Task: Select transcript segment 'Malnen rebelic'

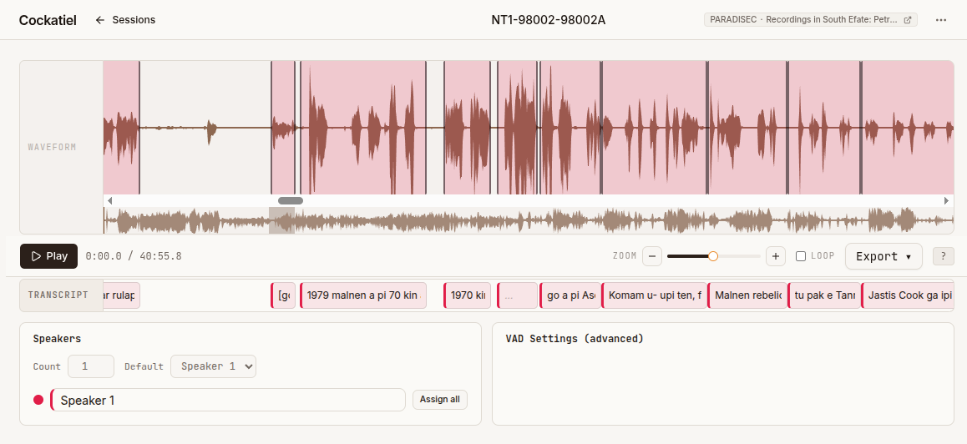Action: [x=747, y=295]
